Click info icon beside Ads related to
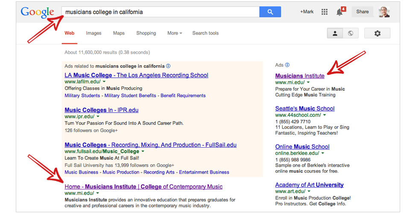 tap(168, 66)
